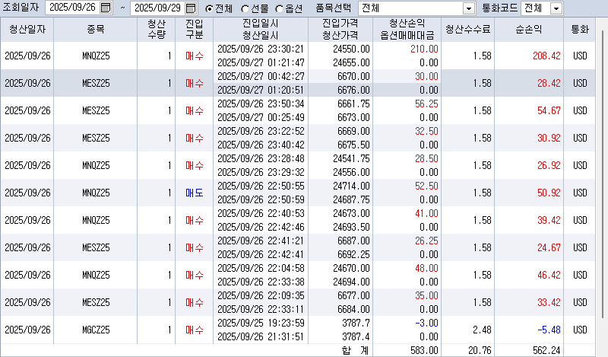Click total net profit 562.24
This screenshot has height=357, width=608.
point(546,350)
